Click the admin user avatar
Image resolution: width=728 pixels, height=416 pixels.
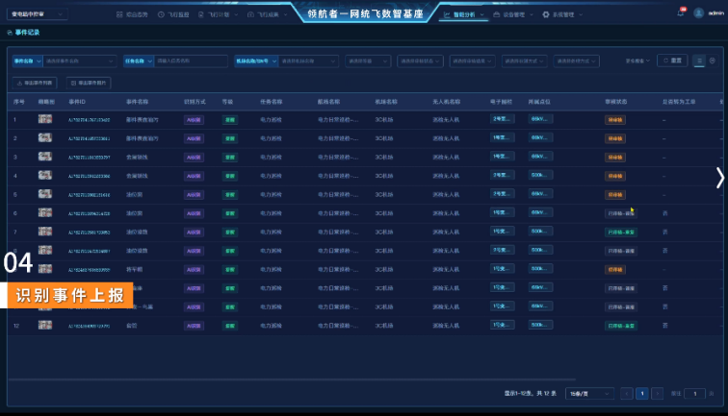[x=698, y=13]
